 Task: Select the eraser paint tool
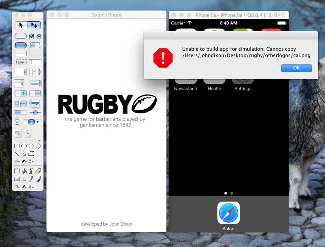(38, 171)
